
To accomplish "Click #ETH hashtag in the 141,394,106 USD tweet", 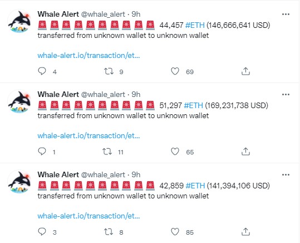I will pyautogui.click(x=195, y=186).
